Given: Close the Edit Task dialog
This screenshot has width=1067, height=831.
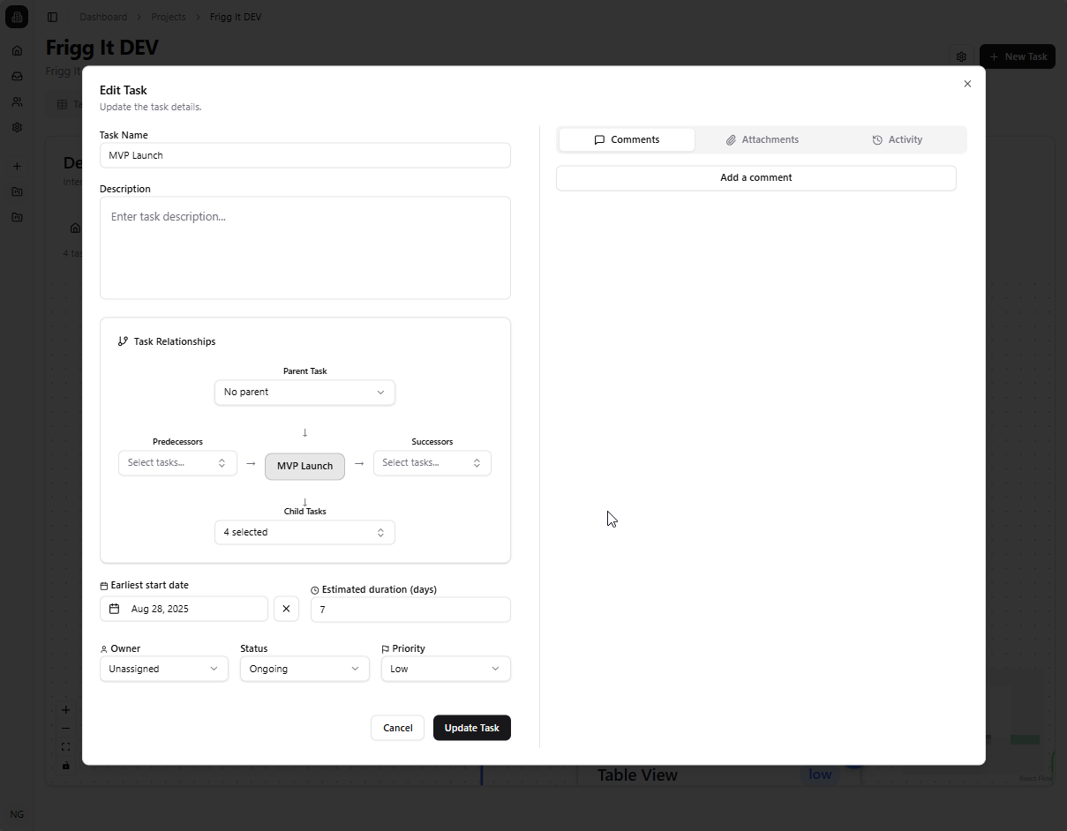Looking at the screenshot, I should [x=967, y=84].
